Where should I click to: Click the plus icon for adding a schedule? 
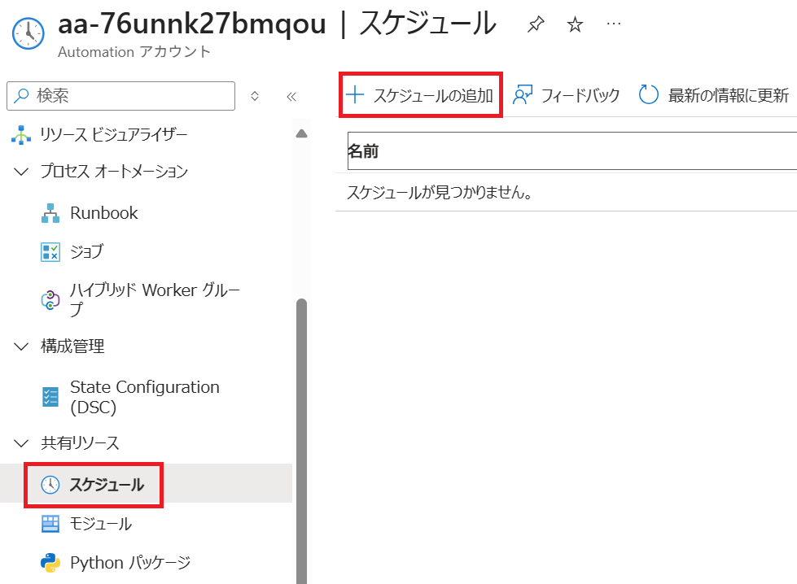pyautogui.click(x=355, y=95)
